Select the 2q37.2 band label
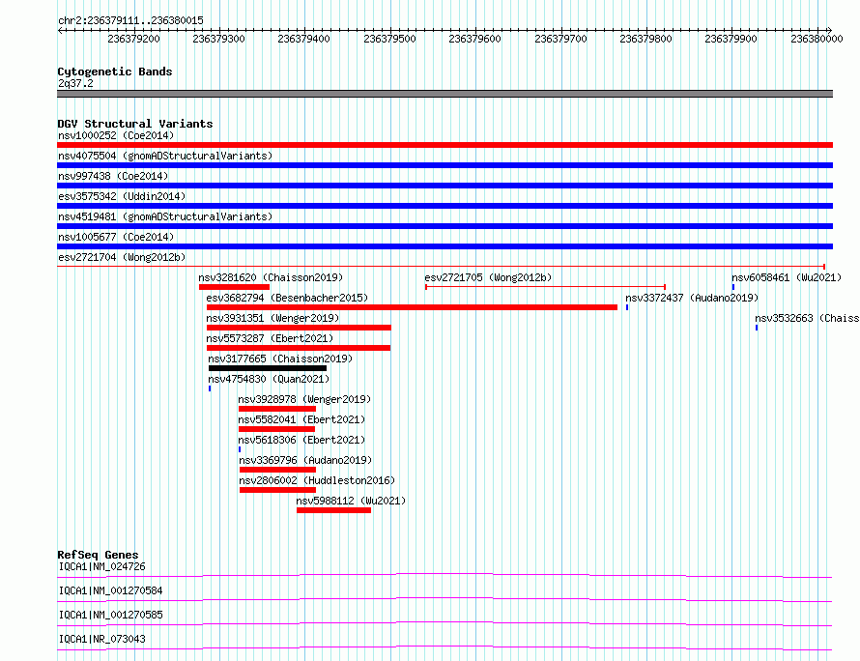Viewport: 860px width, 661px height. [x=75, y=83]
